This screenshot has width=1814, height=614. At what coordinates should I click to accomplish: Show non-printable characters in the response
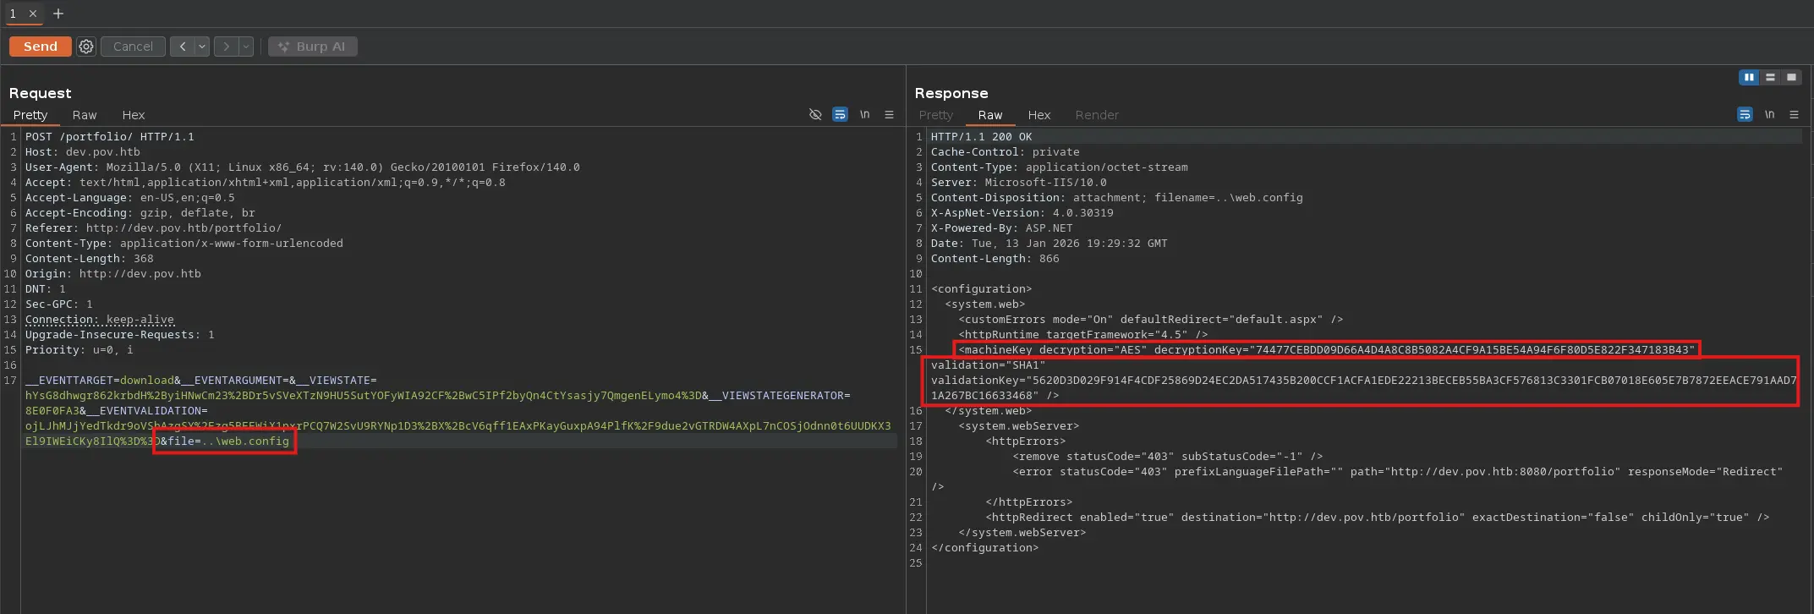click(x=1769, y=115)
